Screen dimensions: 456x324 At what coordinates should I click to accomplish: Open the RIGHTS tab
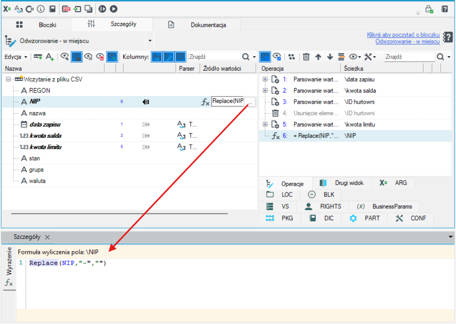click(x=323, y=206)
